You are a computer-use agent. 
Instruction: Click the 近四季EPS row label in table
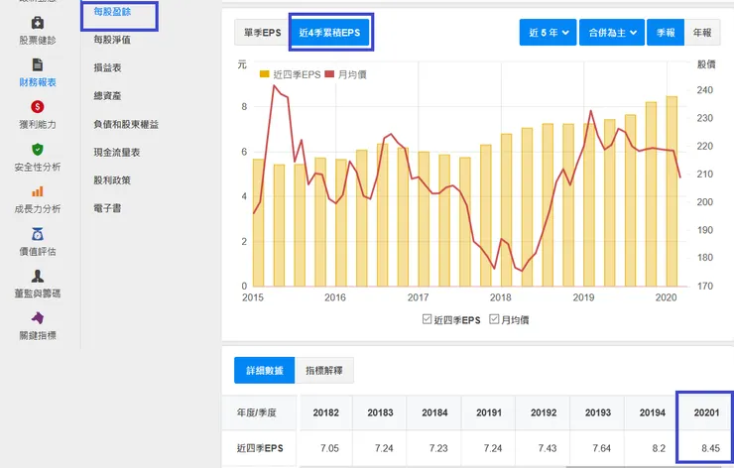tap(260, 448)
